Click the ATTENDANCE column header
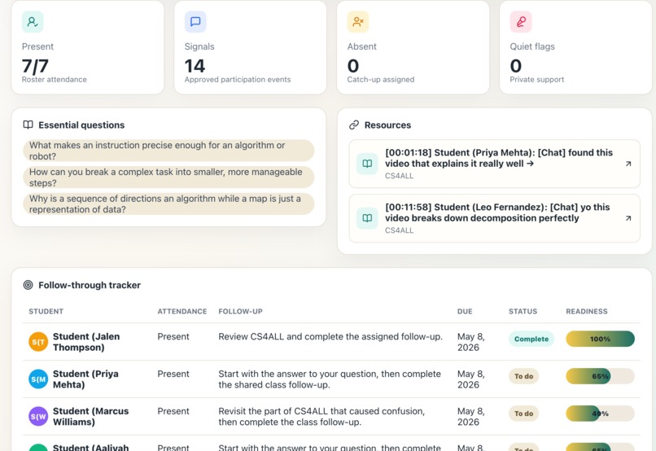This screenshot has height=451, width=656. (x=182, y=311)
